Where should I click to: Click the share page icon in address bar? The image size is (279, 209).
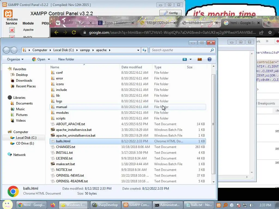(x=261, y=33)
